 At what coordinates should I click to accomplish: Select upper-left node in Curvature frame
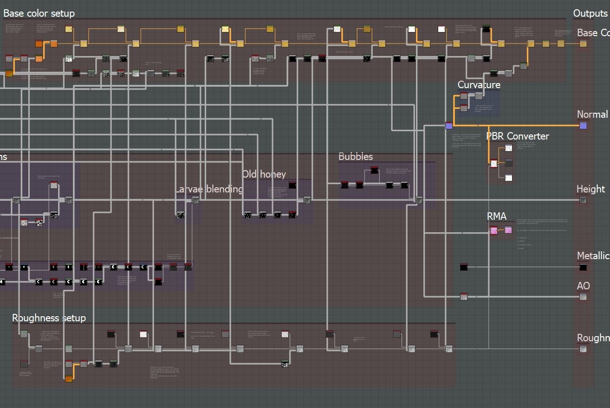click(463, 96)
